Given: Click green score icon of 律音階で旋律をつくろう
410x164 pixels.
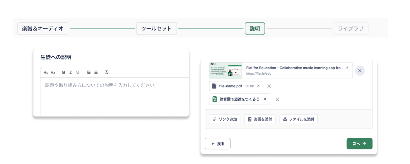Looking at the screenshot, I should [x=215, y=99].
